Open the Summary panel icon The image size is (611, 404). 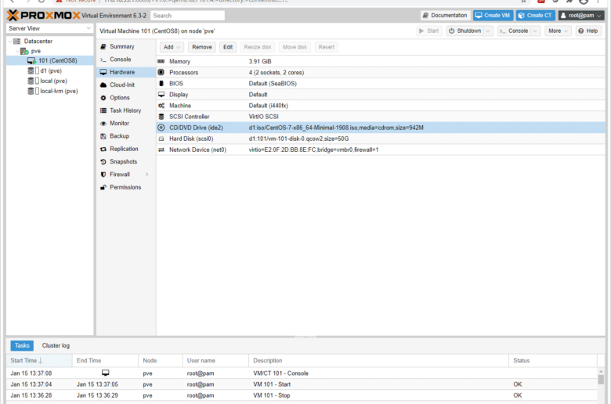(103, 46)
